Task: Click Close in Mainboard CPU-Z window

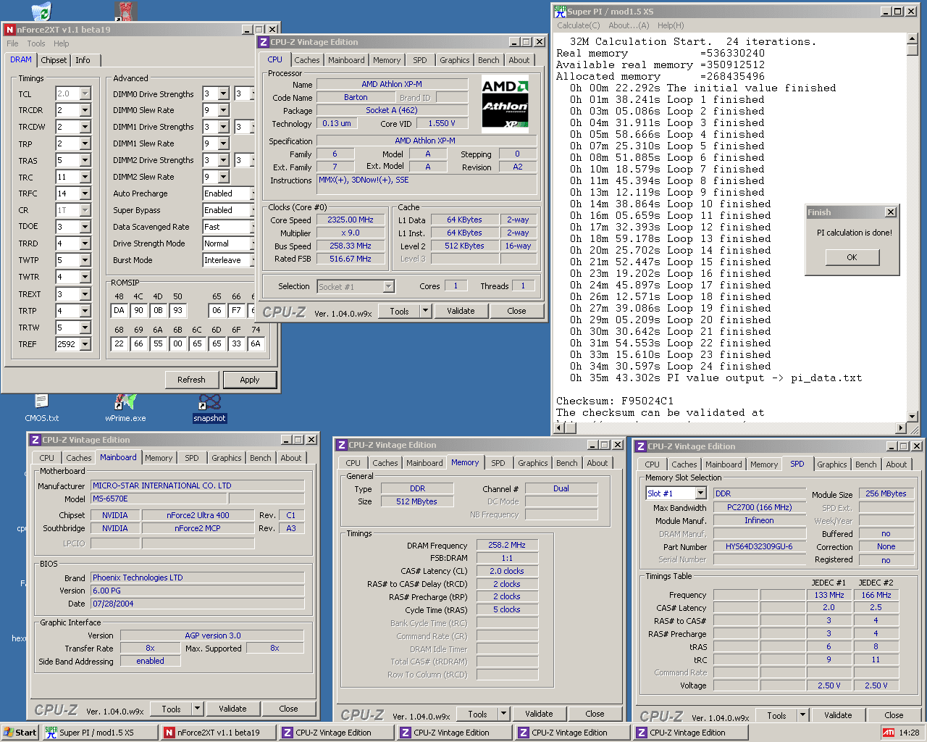Action: (x=288, y=709)
